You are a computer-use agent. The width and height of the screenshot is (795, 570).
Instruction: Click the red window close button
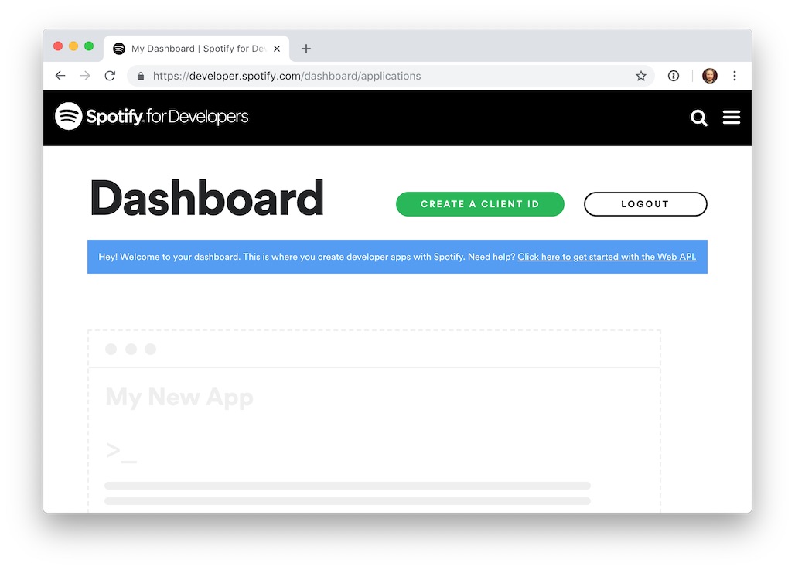pos(58,46)
